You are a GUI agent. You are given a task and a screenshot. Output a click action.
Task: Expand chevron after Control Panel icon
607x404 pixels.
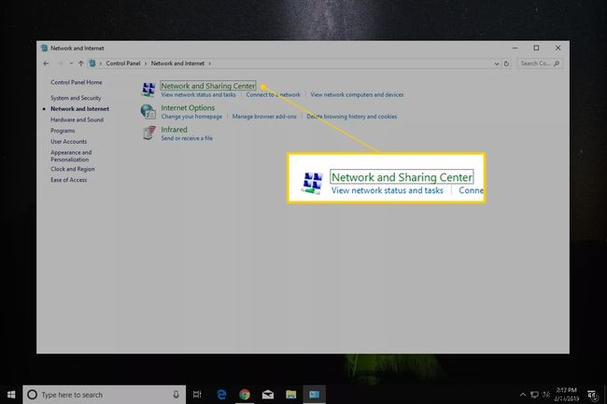(x=101, y=63)
